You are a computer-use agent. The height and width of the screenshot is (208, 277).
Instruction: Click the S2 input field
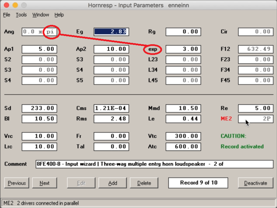(39, 59)
